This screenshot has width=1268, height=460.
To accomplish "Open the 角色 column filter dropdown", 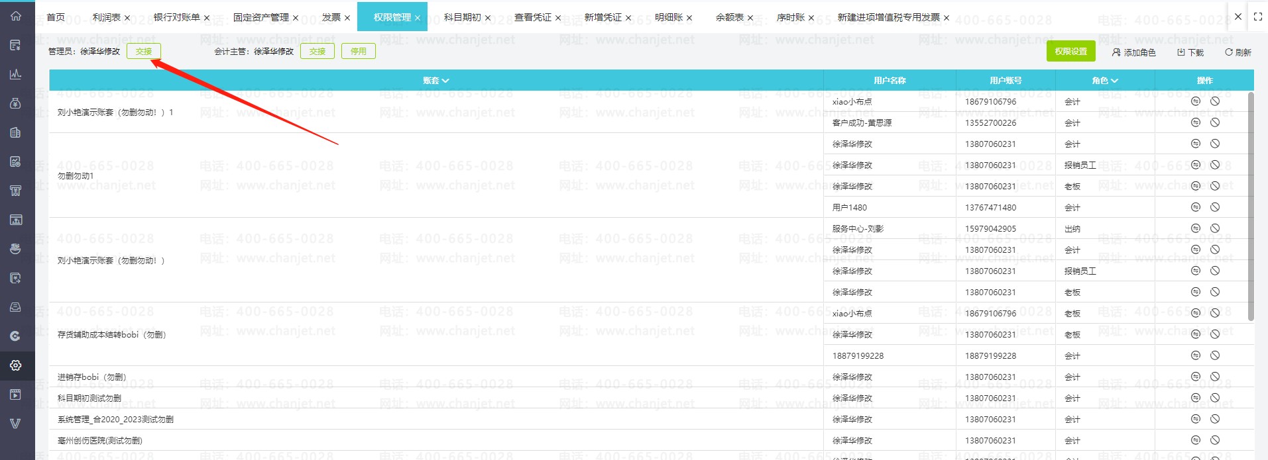I will [x=1105, y=81].
